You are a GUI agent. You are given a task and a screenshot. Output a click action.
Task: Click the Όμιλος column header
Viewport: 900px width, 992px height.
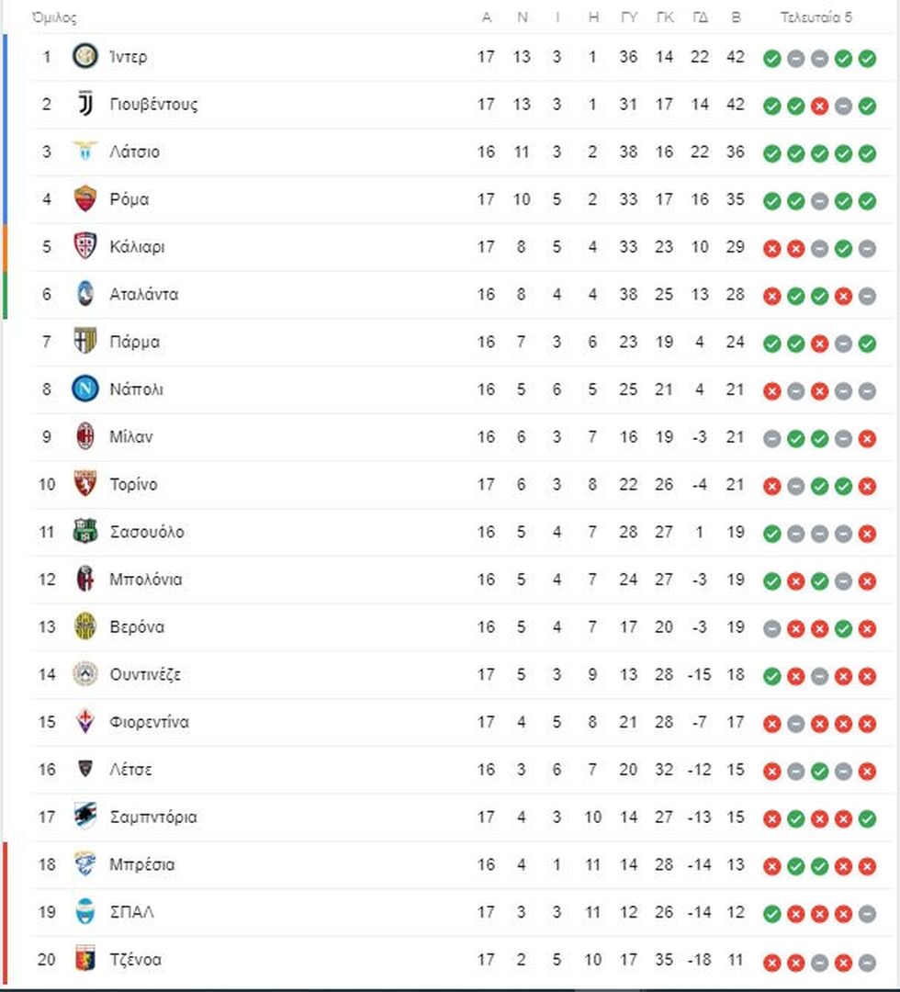point(54,17)
